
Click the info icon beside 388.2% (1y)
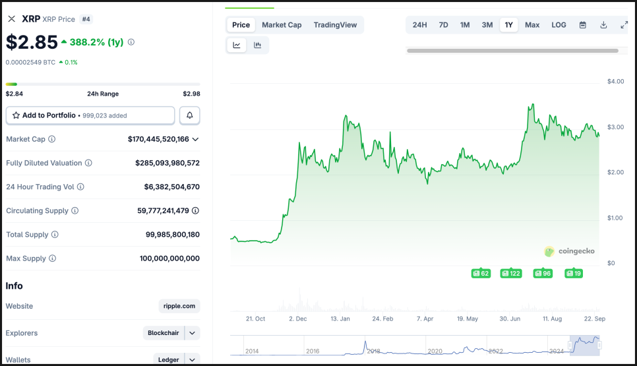coord(131,42)
